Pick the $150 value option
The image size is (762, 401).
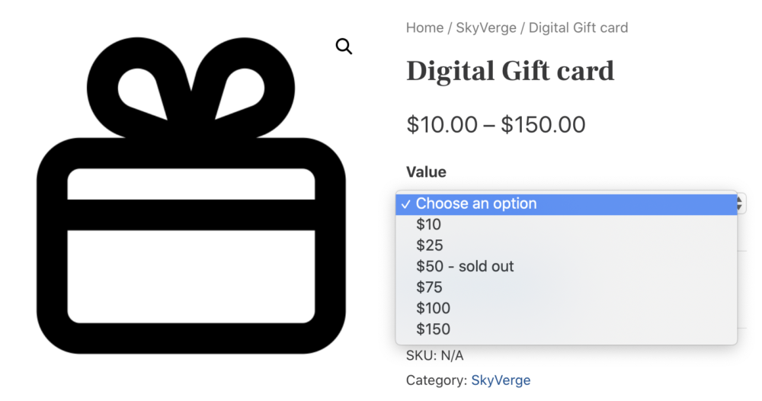567,329
